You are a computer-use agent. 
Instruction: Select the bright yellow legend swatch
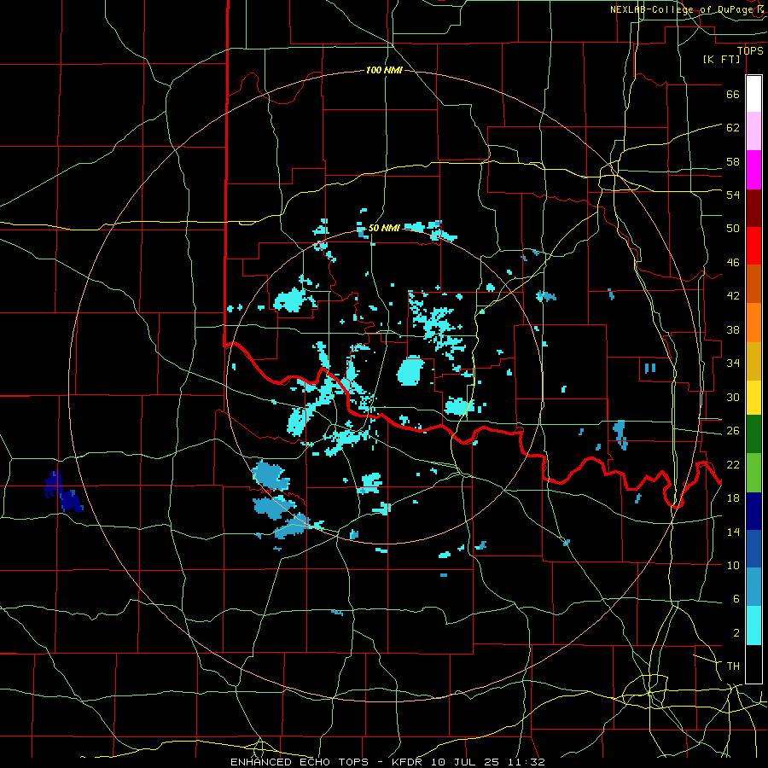pyautogui.click(x=753, y=397)
